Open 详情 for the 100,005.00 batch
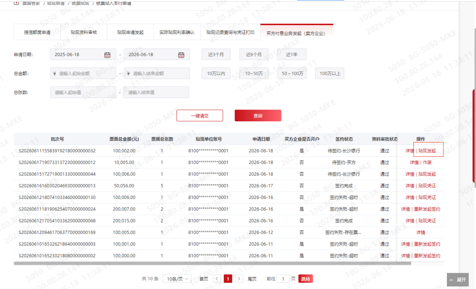Screen dimensions: 476x289 click(x=420, y=233)
